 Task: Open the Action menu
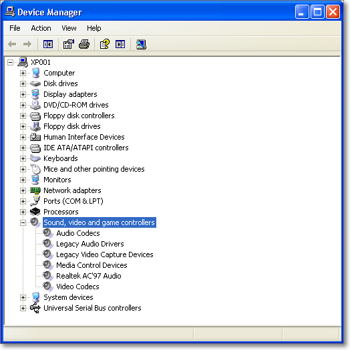41,28
